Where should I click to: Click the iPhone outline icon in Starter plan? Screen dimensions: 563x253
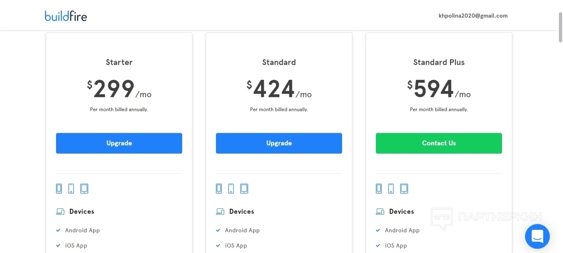(x=71, y=189)
